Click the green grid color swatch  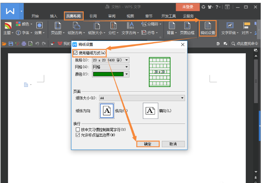[108, 74]
